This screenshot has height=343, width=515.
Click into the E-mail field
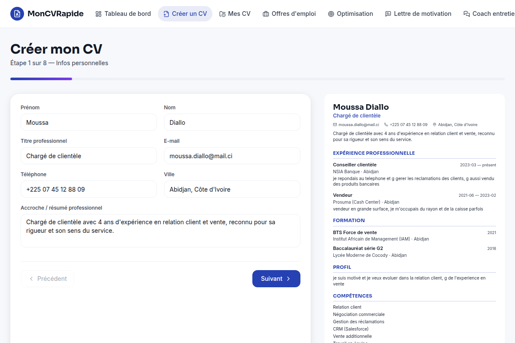(232, 156)
